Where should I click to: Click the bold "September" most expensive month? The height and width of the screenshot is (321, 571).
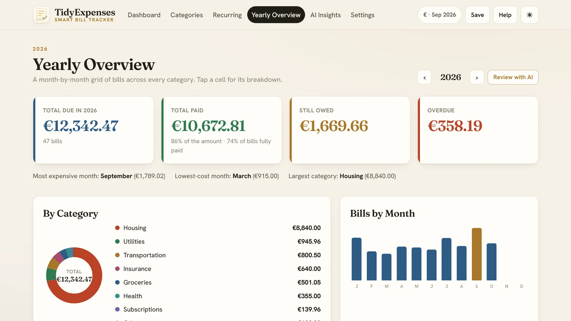point(116,176)
